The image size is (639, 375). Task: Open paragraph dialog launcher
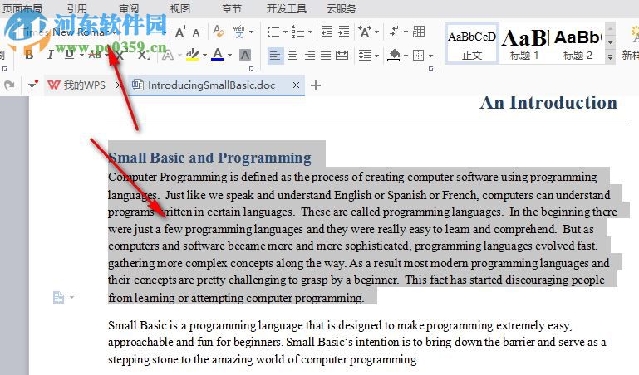pyautogui.click(x=430, y=68)
